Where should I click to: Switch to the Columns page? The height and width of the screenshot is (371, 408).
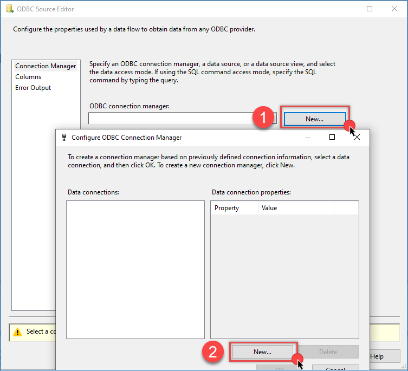[28, 77]
